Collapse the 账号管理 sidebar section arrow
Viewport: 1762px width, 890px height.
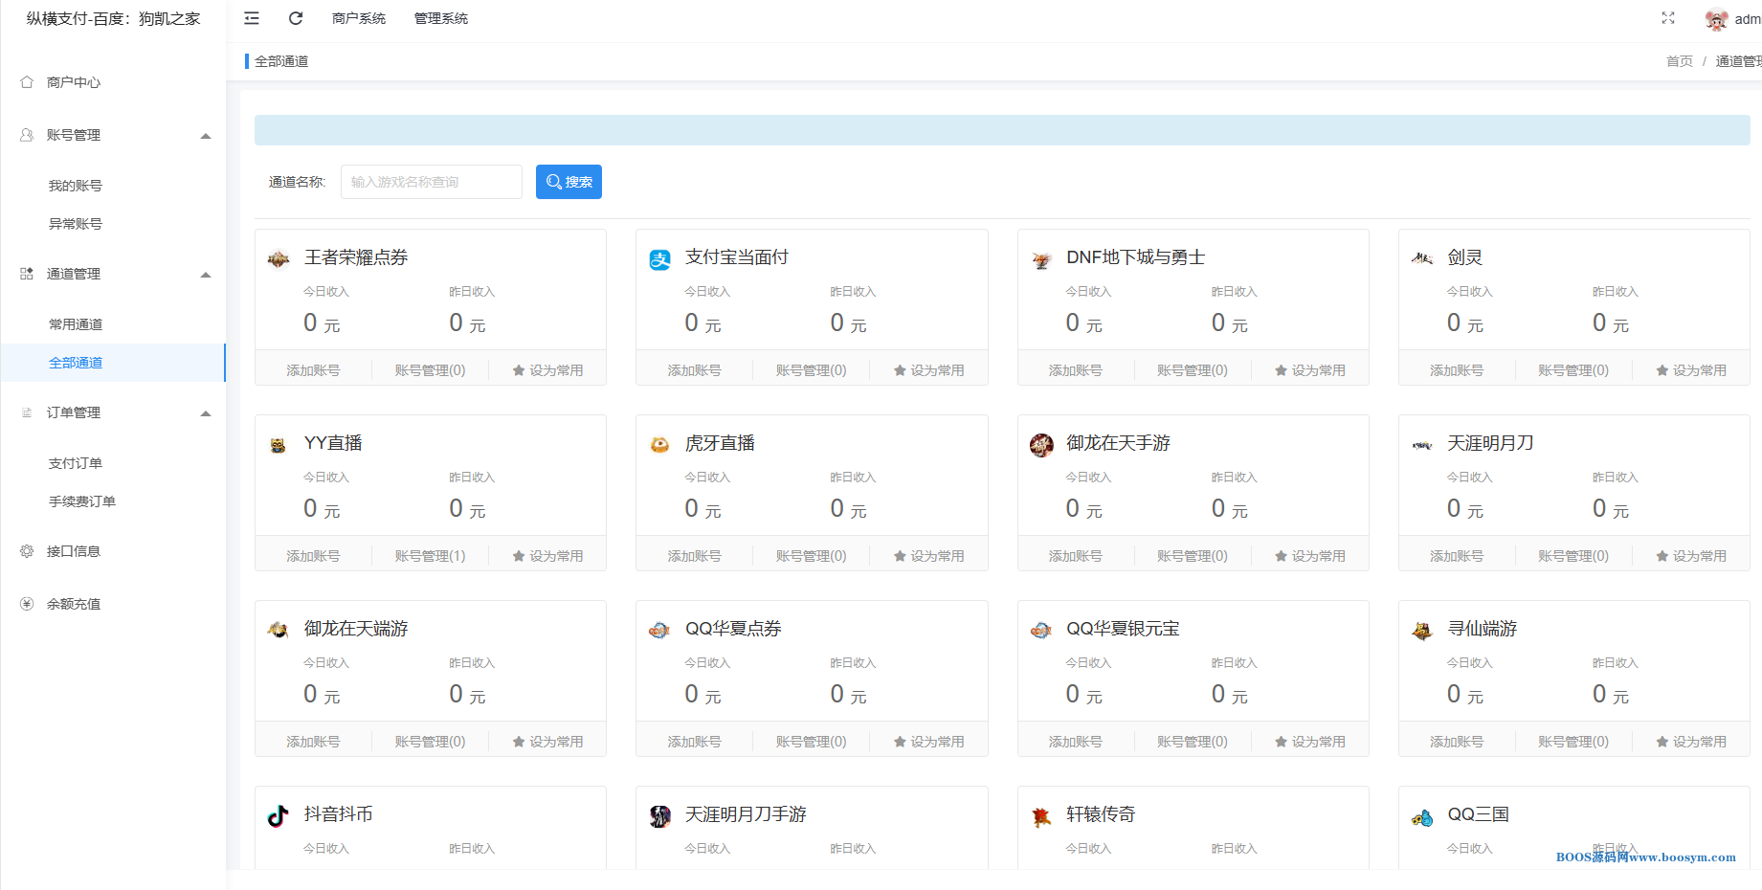206,136
